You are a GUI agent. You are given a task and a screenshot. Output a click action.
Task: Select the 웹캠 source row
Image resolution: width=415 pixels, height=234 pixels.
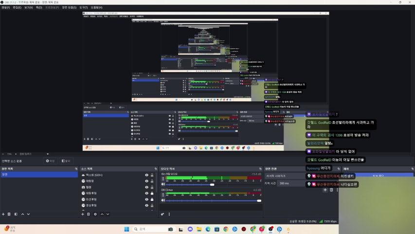[x=118, y=187]
